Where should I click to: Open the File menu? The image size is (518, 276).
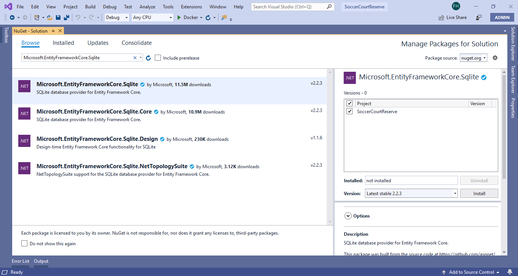pos(20,6)
